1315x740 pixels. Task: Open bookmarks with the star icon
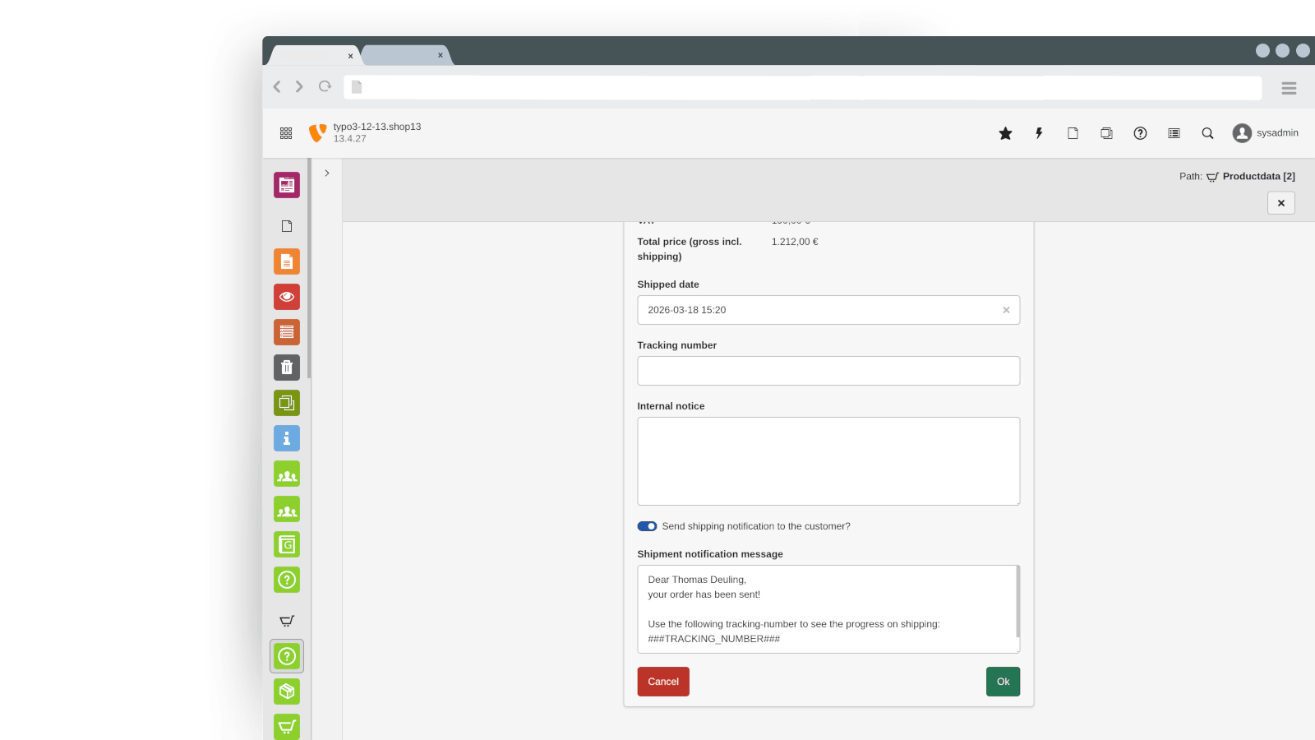pyautogui.click(x=1005, y=132)
